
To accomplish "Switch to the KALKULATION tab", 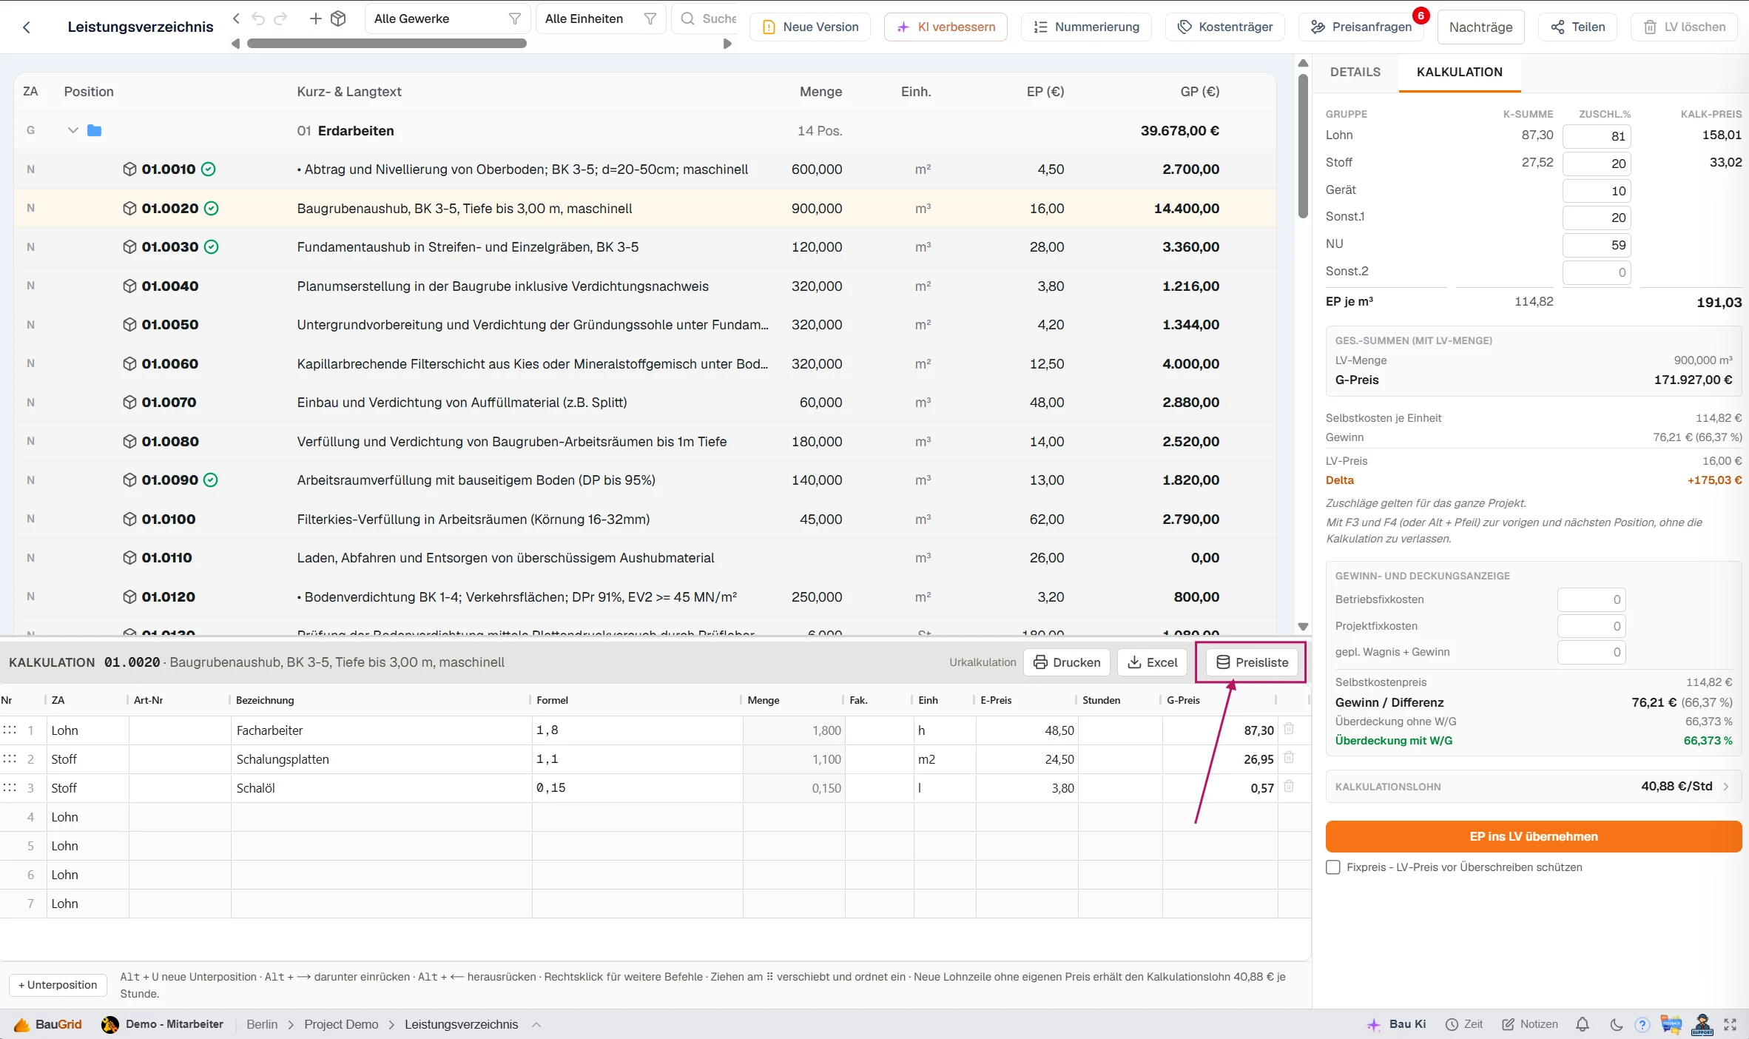I will pos(1459,72).
